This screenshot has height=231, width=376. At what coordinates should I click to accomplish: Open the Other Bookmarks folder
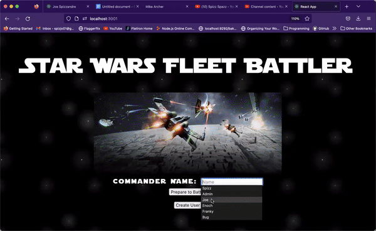tap(357, 29)
